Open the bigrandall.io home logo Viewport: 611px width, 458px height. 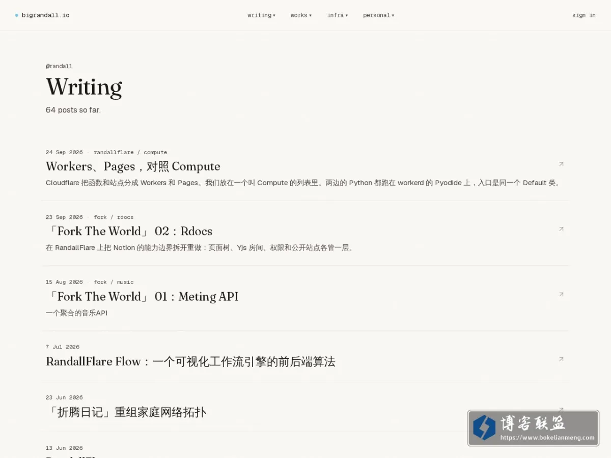[x=42, y=15]
